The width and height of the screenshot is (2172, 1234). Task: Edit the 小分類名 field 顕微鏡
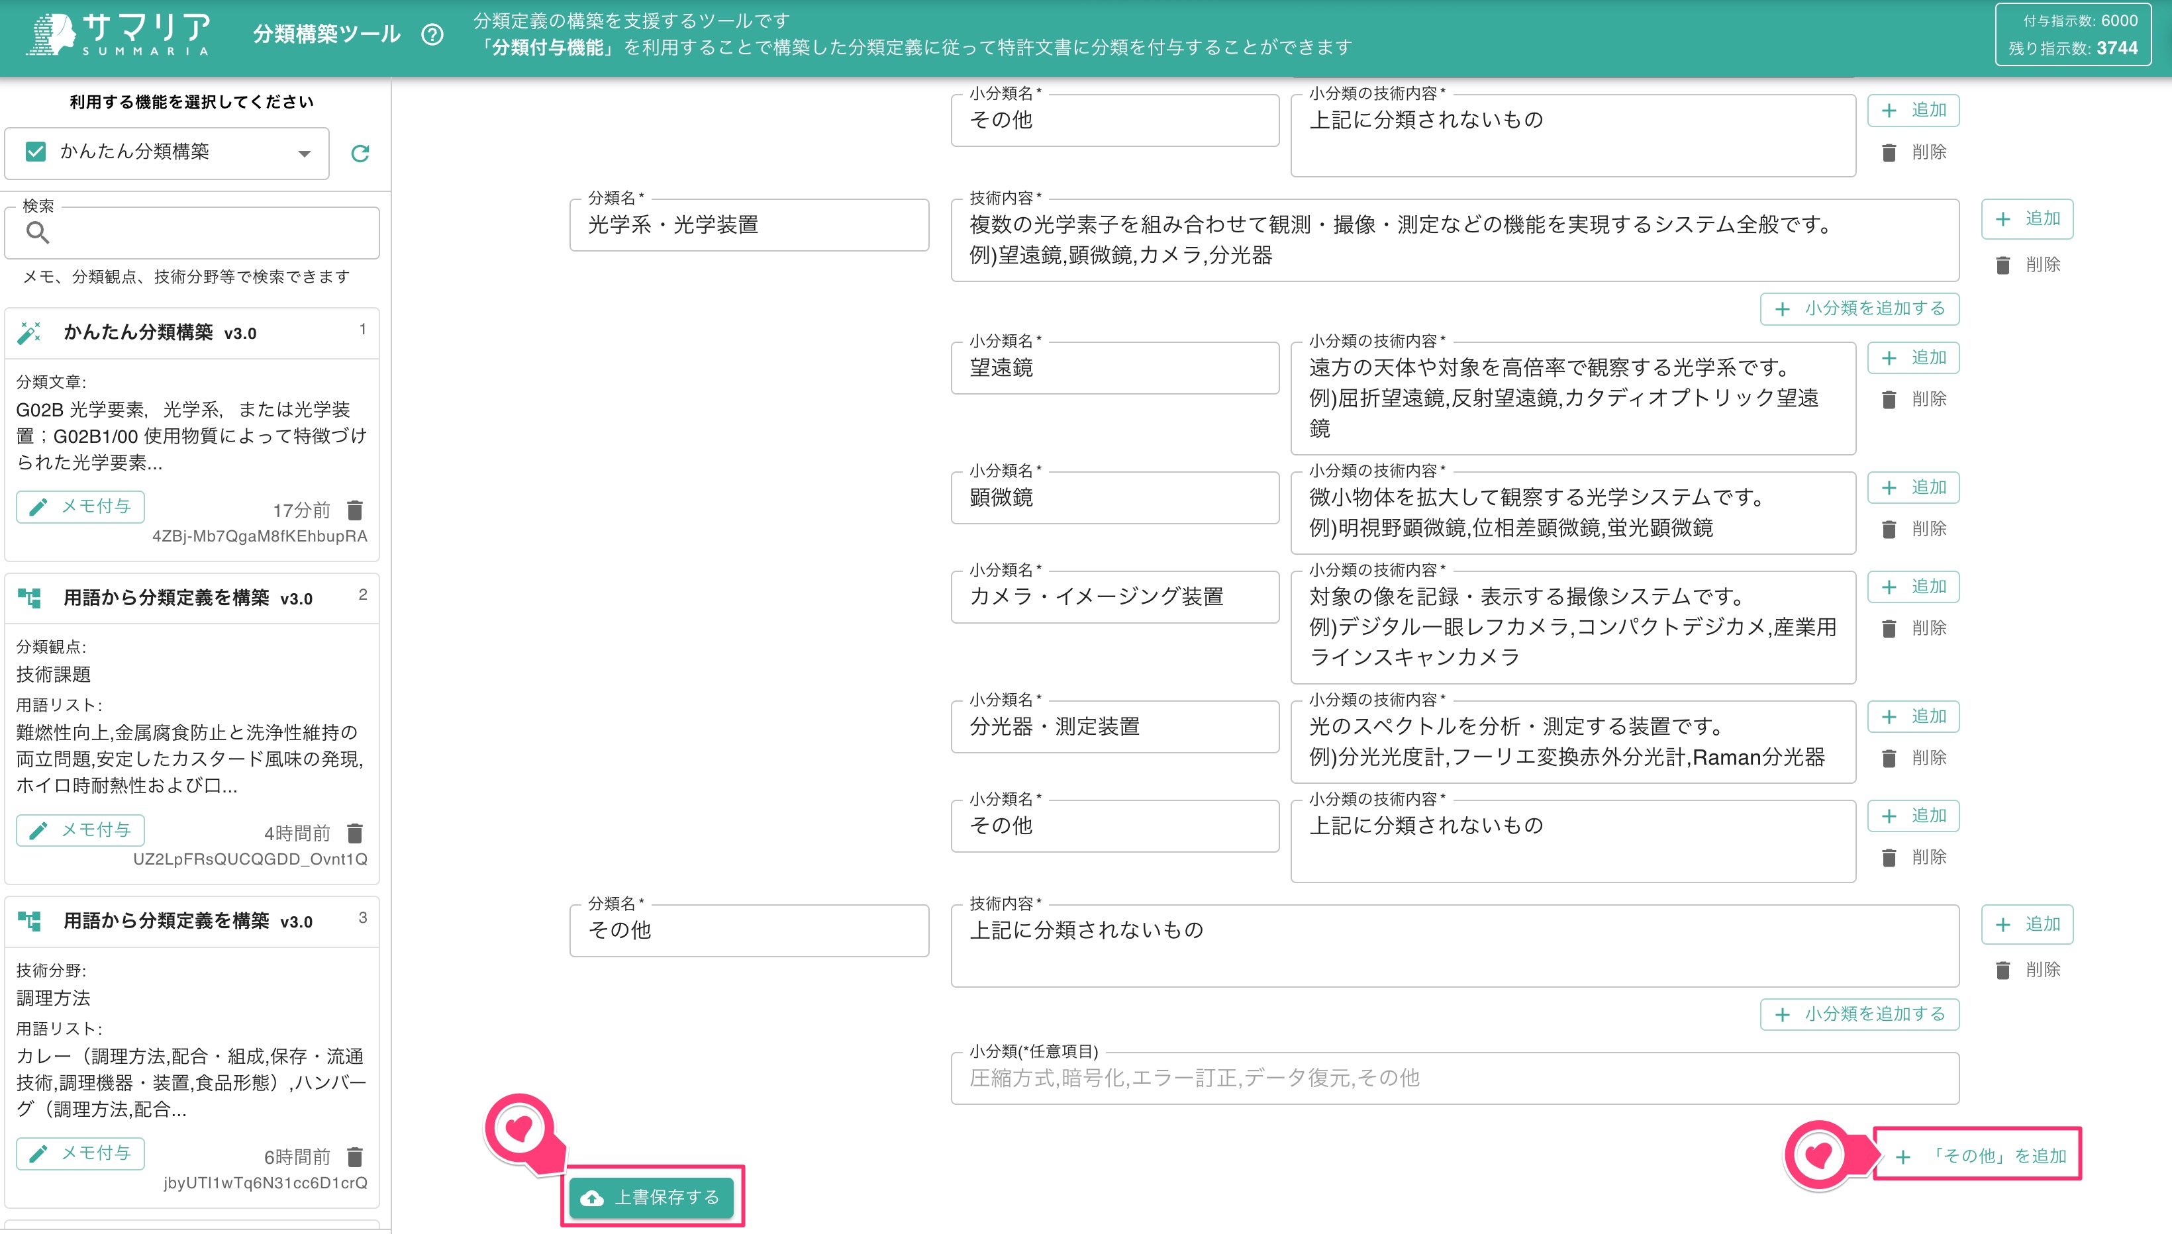tap(1115, 497)
